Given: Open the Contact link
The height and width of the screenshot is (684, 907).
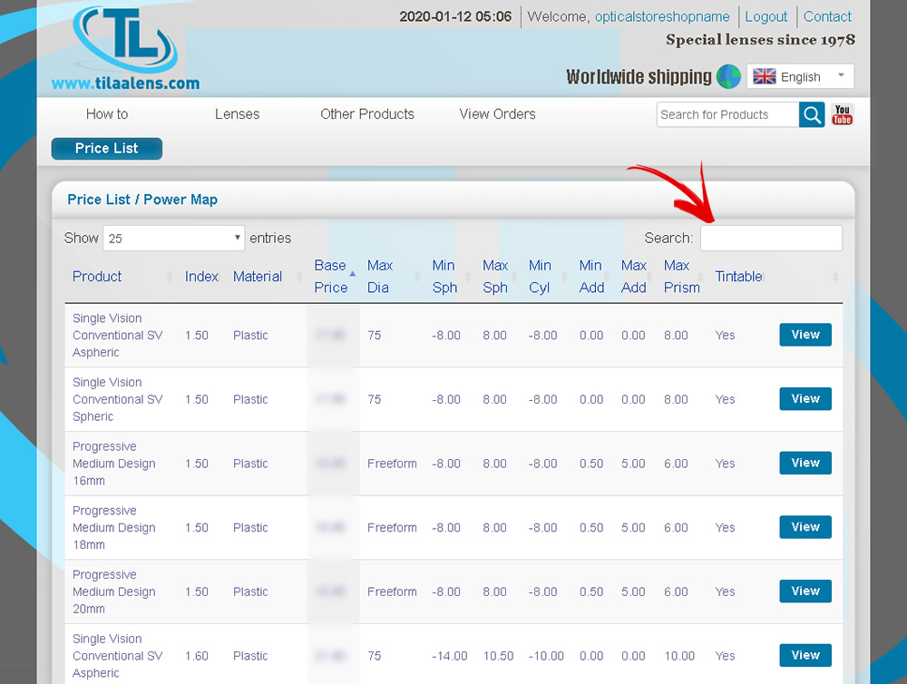Looking at the screenshot, I should point(826,16).
